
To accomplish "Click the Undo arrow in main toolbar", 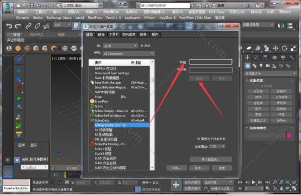I will tap(9, 26).
